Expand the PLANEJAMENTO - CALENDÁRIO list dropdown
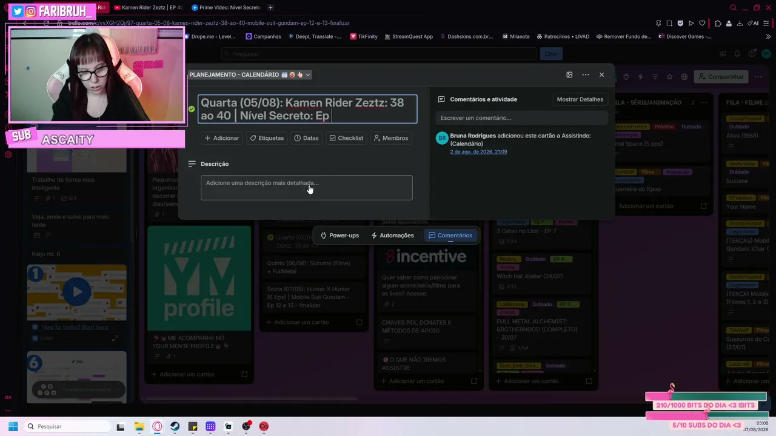Viewport: 776px width, 436px height. 250,74
